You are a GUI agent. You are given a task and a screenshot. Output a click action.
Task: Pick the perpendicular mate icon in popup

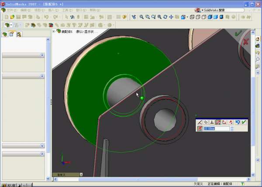[x=212, y=122]
